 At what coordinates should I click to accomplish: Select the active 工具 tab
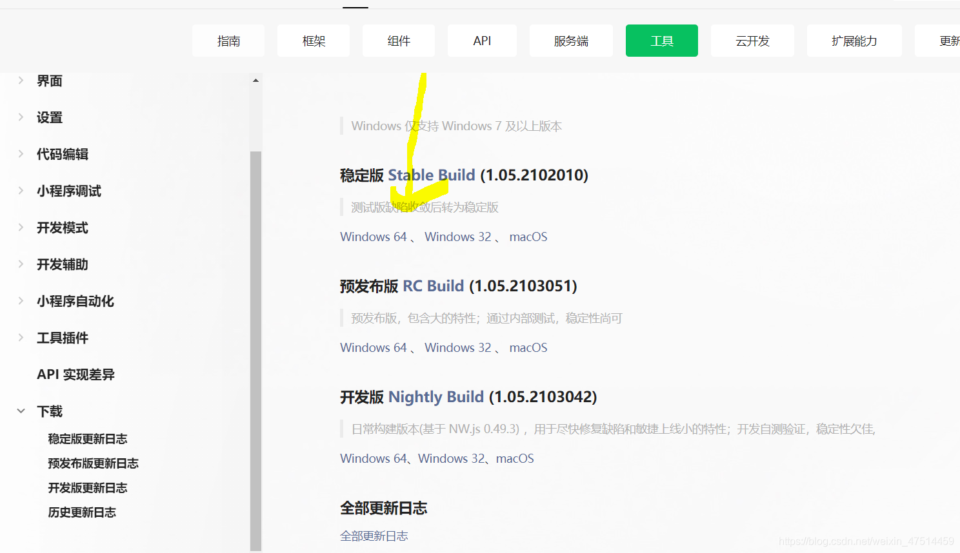coord(662,41)
